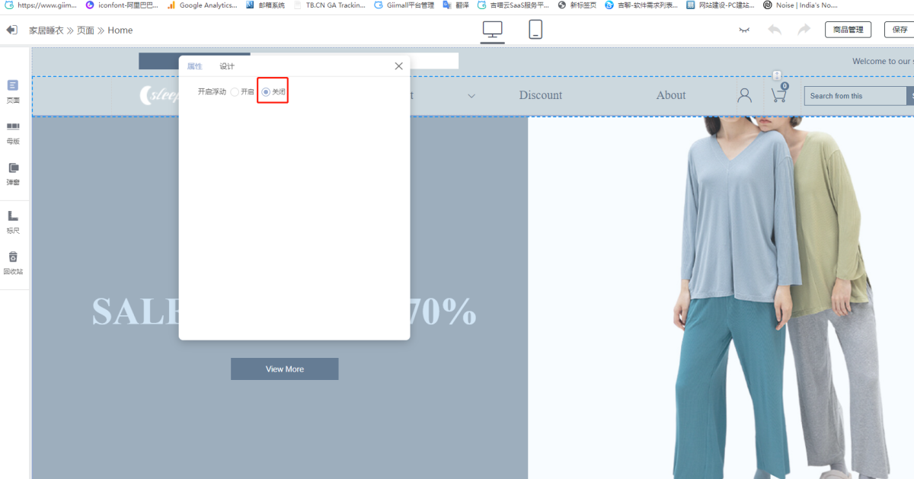Switch to the 属性 tab
914x479 pixels.
click(195, 66)
